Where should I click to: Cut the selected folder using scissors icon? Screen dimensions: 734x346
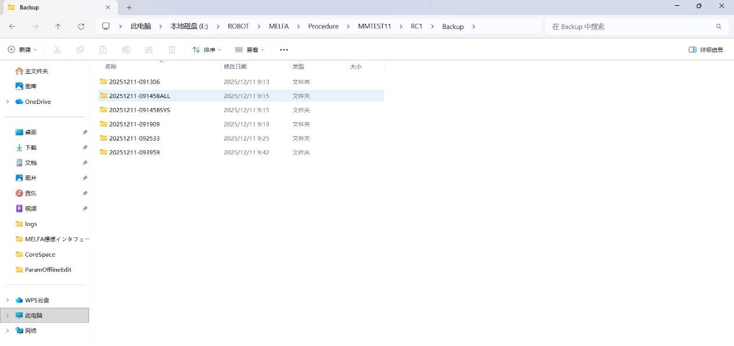point(57,49)
